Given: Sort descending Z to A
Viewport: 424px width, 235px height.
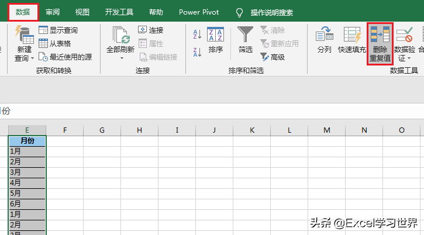Looking at the screenshot, I should pyautogui.click(x=197, y=52).
